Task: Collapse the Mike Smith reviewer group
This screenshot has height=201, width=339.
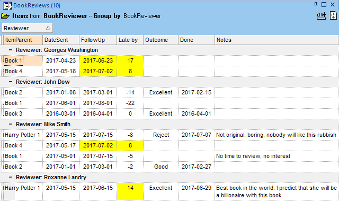Action: coord(11,124)
